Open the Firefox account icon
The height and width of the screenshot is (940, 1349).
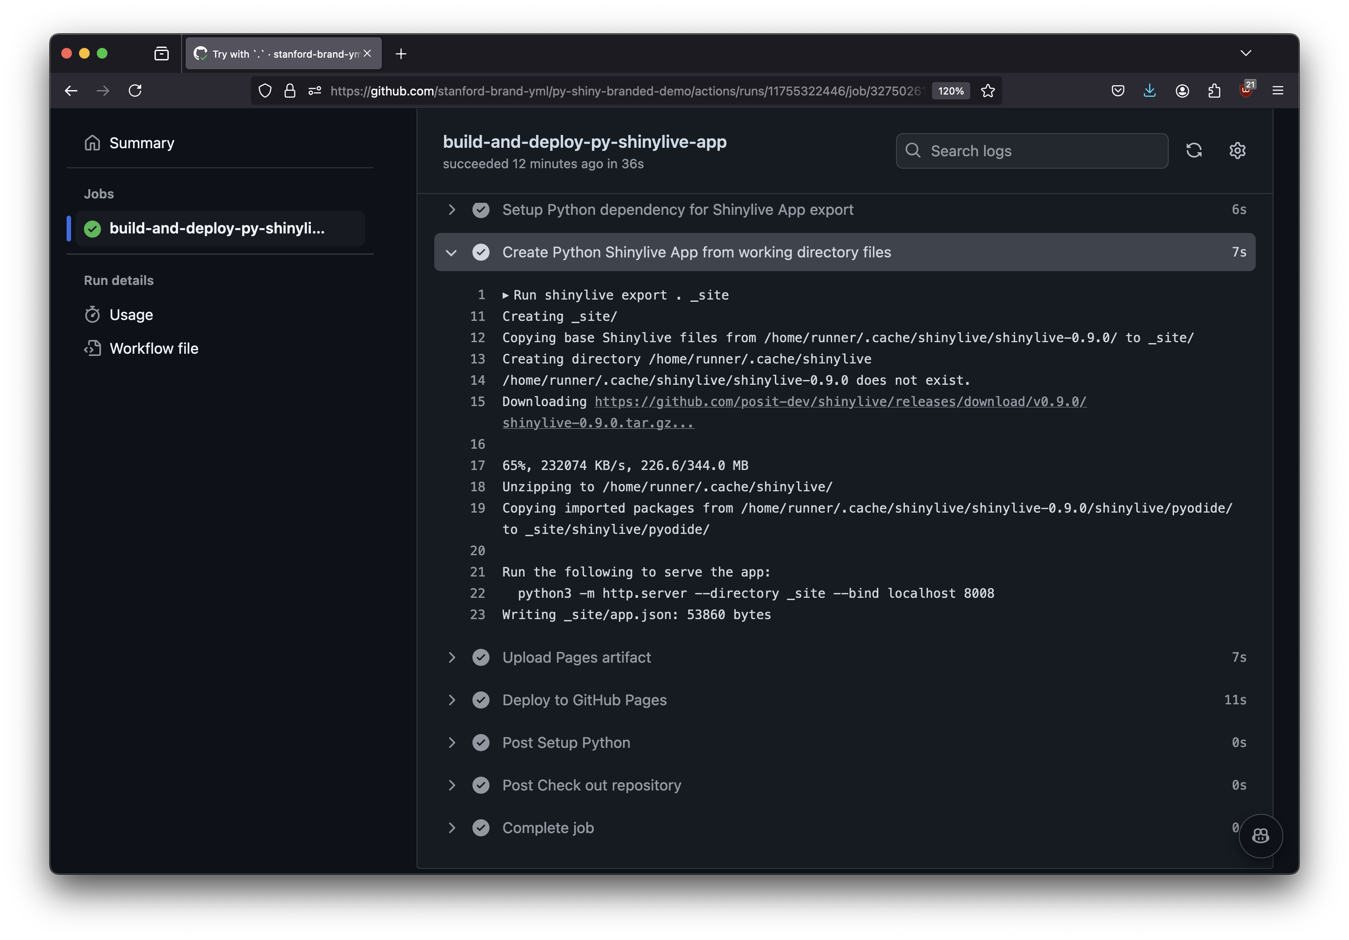(x=1182, y=91)
